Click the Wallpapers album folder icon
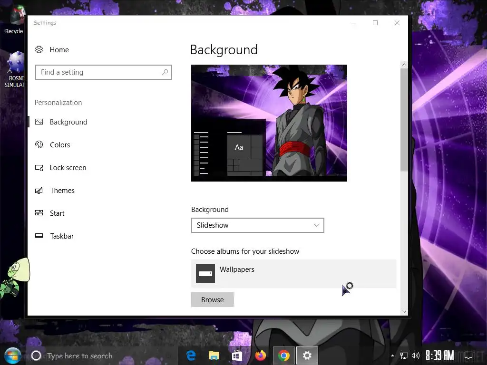This screenshot has width=487, height=365. point(205,273)
